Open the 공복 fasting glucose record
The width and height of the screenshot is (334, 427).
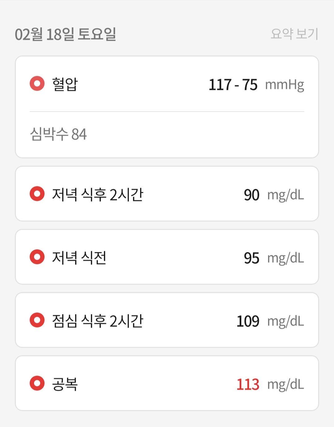click(x=167, y=383)
